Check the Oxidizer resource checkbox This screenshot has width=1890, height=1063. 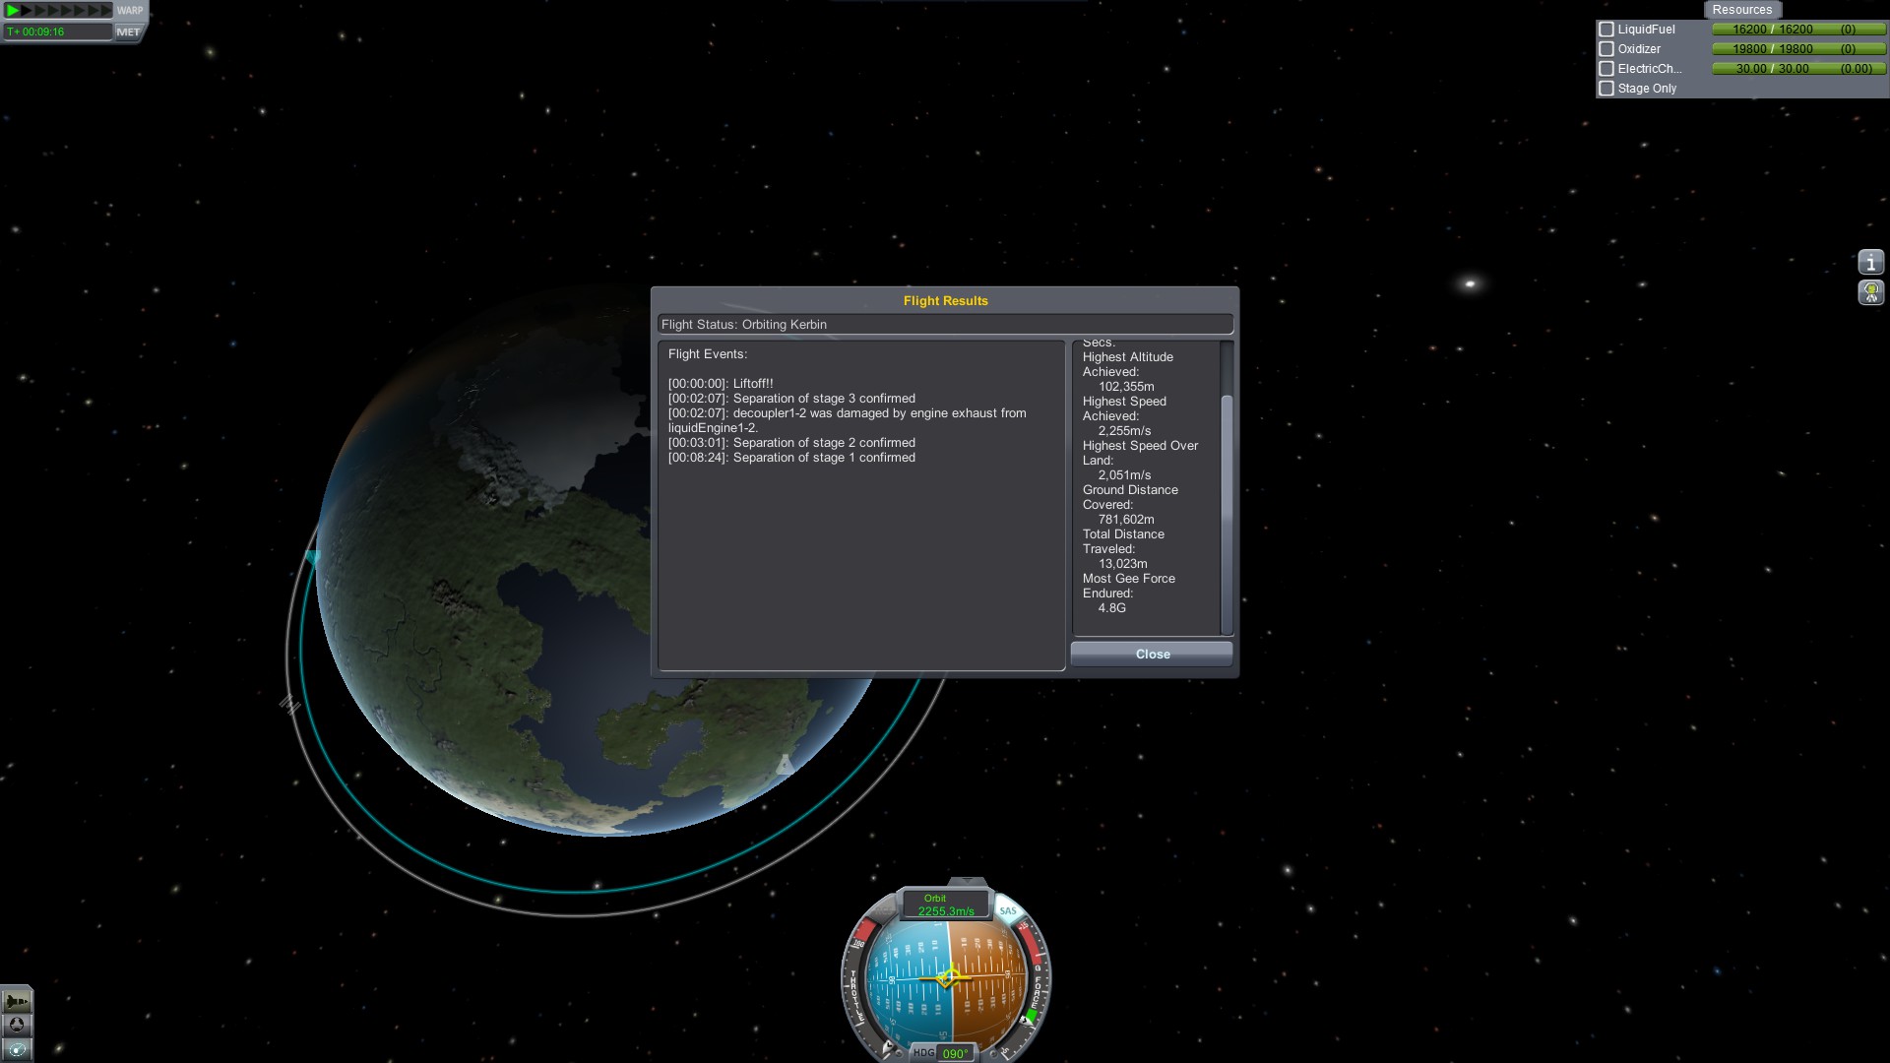pos(1606,49)
